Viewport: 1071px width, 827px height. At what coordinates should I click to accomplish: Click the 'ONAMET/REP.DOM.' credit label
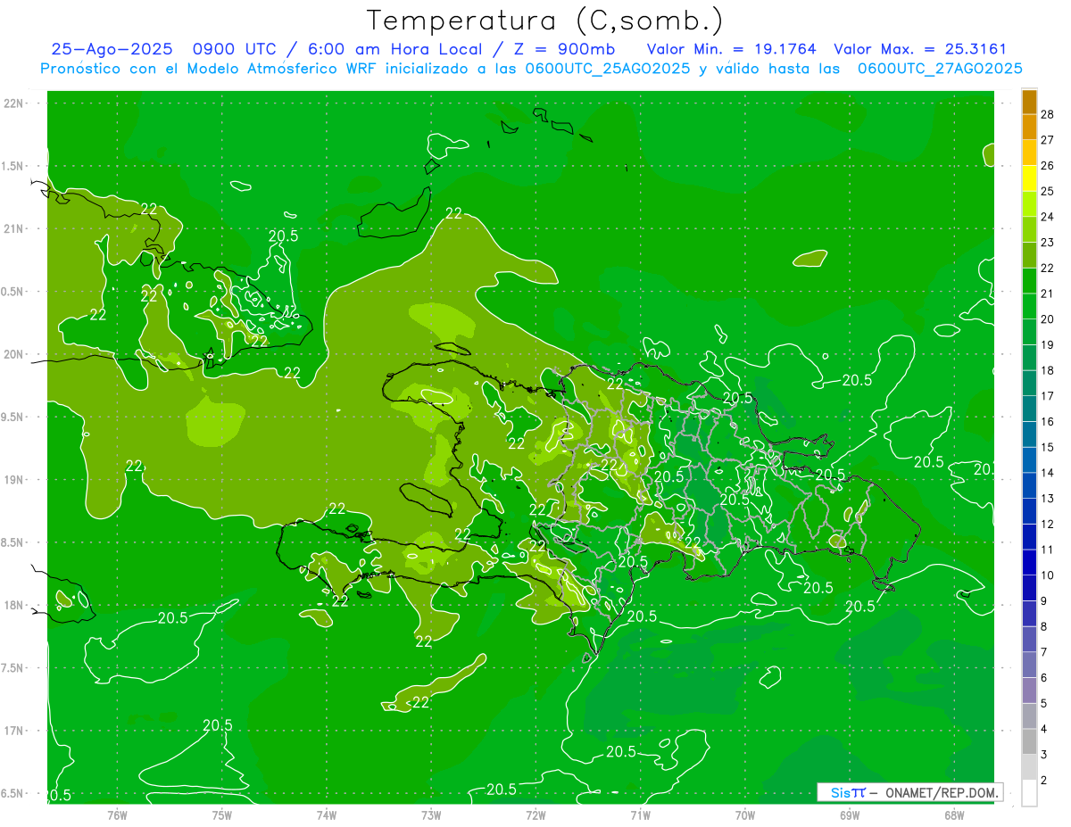(x=940, y=792)
